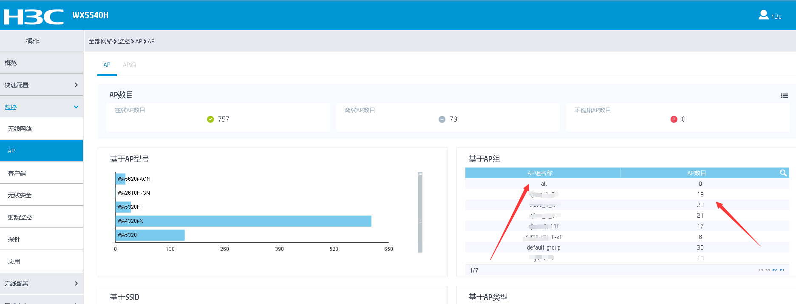The image size is (796, 304).
Task: Click the WA5320 bar in chart
Action: [x=150, y=235]
